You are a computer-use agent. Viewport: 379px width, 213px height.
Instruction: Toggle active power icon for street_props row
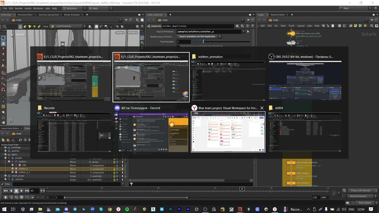click(x=114, y=176)
